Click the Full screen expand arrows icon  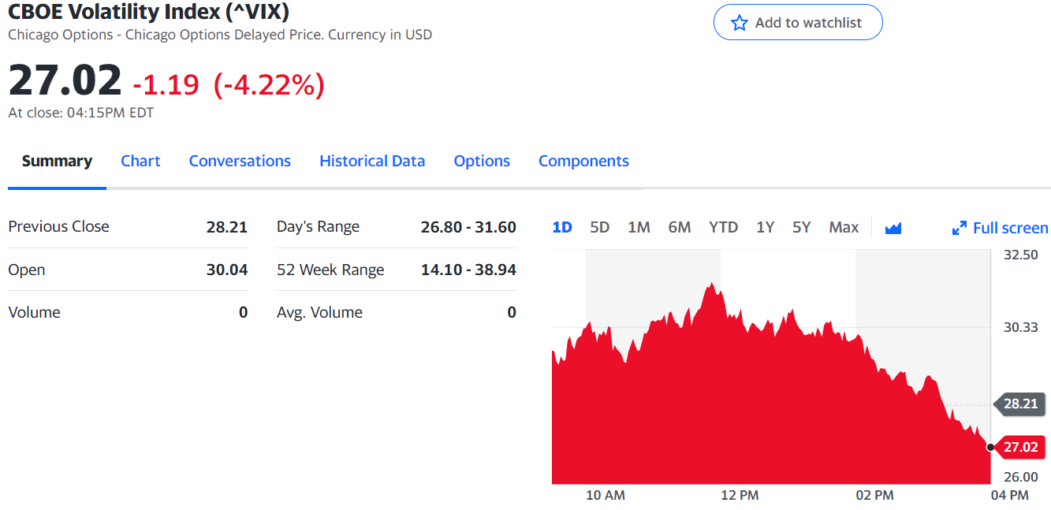click(x=960, y=228)
